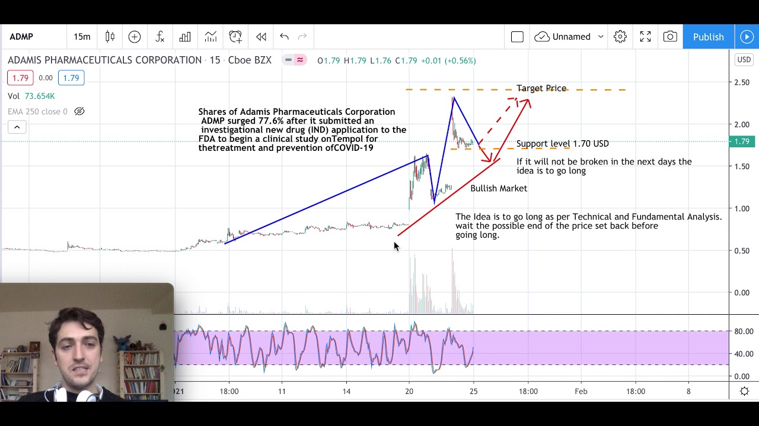Click the compare or add symbol icon
Image resolution: width=759 pixels, height=426 pixels.
pyautogui.click(x=135, y=37)
